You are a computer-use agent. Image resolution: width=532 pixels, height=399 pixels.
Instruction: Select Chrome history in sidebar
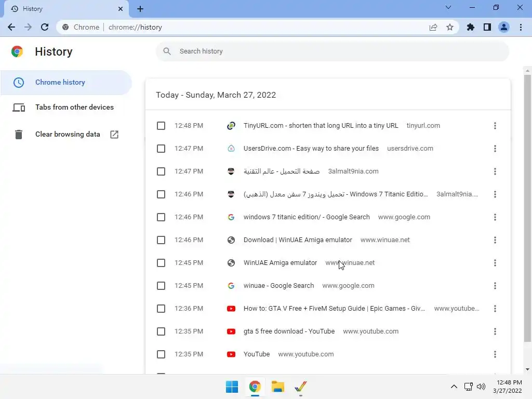tap(66, 83)
